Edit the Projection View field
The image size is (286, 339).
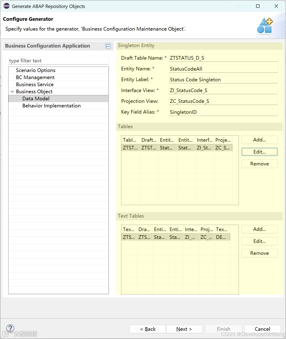coord(223,101)
